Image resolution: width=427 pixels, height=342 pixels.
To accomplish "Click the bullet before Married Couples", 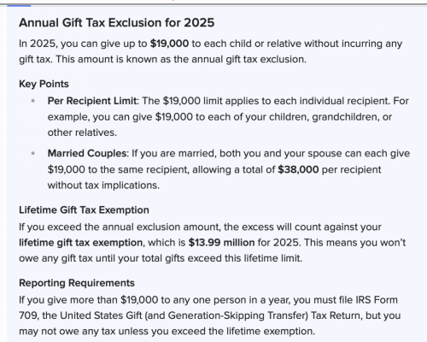I will pyautogui.click(x=33, y=153).
